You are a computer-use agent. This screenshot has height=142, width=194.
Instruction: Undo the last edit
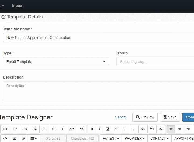click(x=152, y=129)
